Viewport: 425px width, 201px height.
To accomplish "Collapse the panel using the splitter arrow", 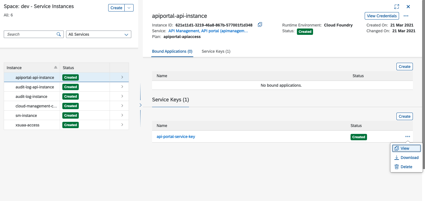I will coord(141,105).
